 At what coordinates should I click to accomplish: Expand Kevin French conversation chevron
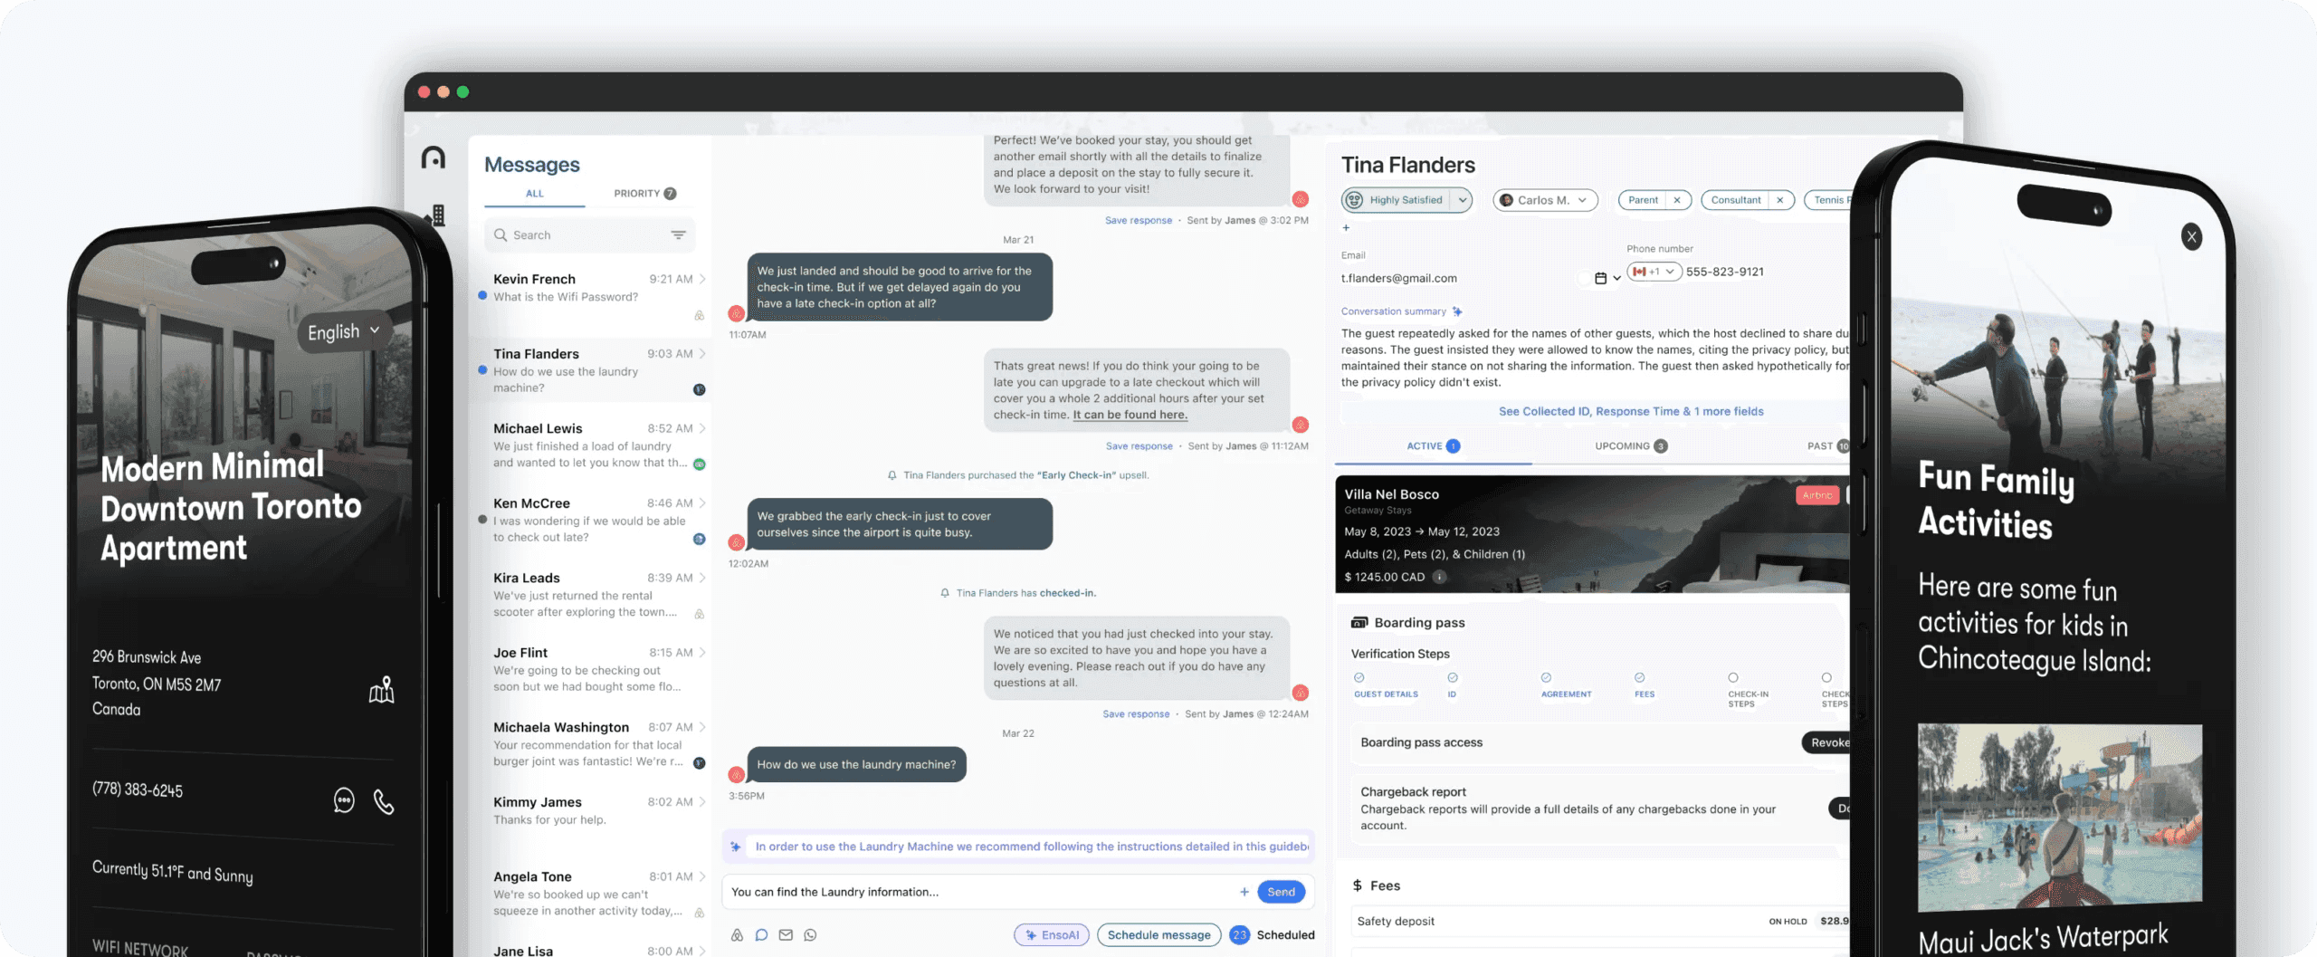[x=702, y=279]
